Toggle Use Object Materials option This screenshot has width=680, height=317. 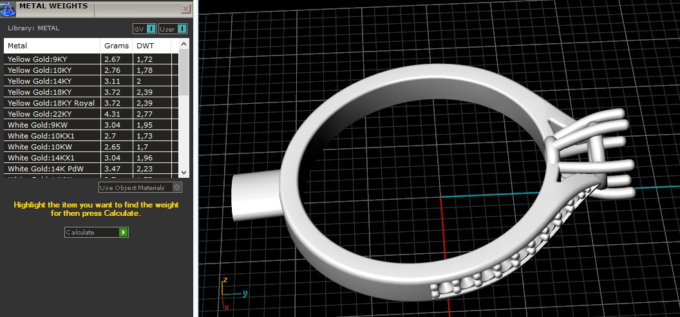140,187
